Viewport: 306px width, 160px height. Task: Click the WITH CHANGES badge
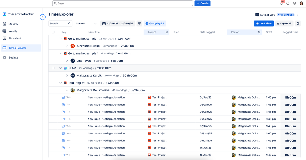(285, 15)
